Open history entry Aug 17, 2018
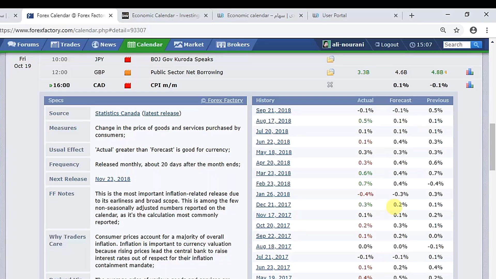496x279 pixels. [273, 121]
